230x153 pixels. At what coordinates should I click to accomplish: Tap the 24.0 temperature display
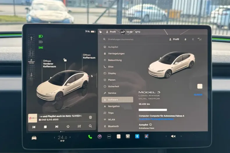[62, 138]
